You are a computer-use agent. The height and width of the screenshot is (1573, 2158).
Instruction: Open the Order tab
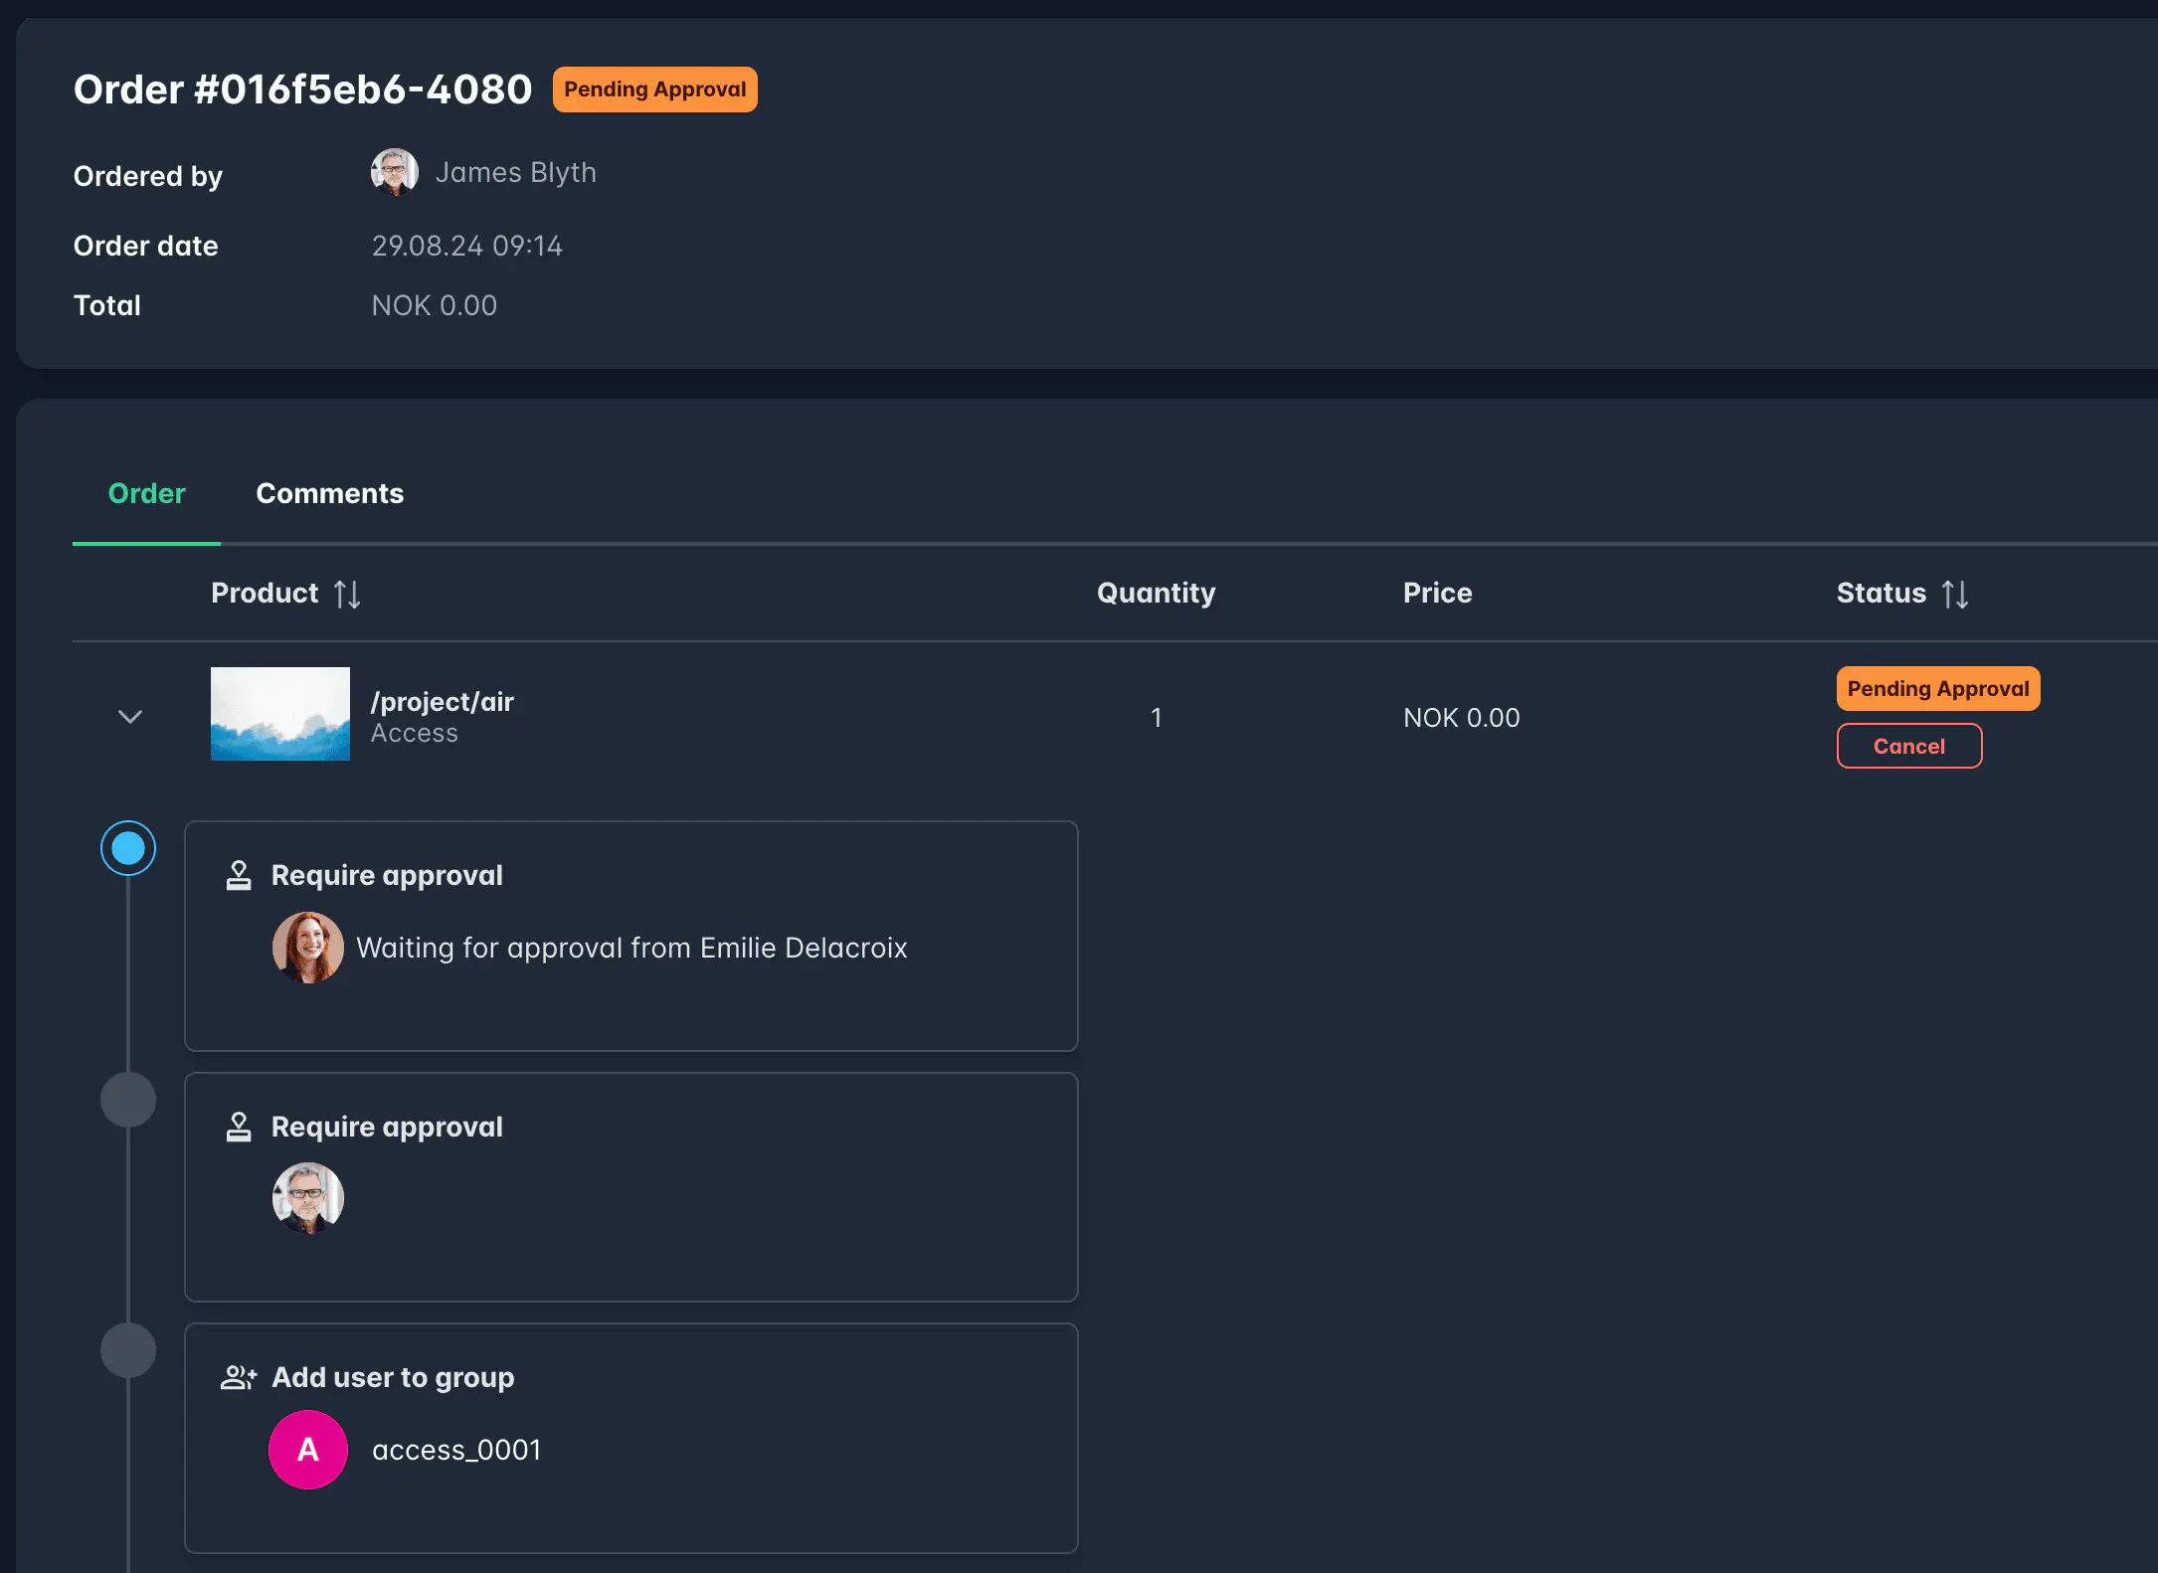click(145, 493)
